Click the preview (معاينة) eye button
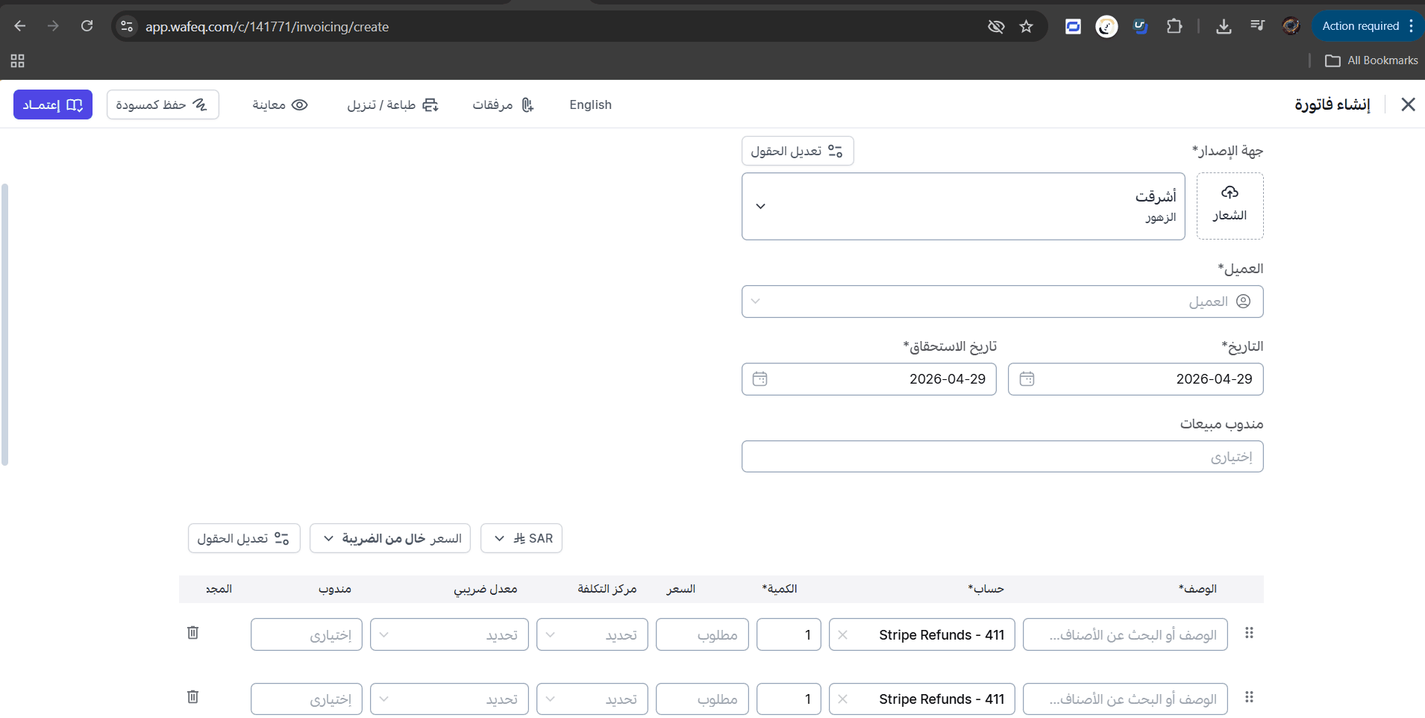 [280, 105]
